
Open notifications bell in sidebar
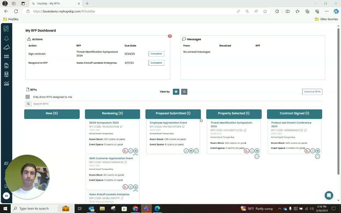click(6, 39)
